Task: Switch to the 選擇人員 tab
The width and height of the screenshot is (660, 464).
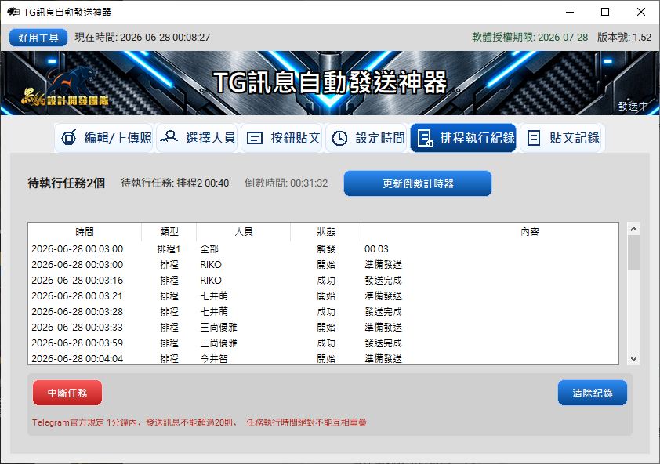Action: pos(197,138)
